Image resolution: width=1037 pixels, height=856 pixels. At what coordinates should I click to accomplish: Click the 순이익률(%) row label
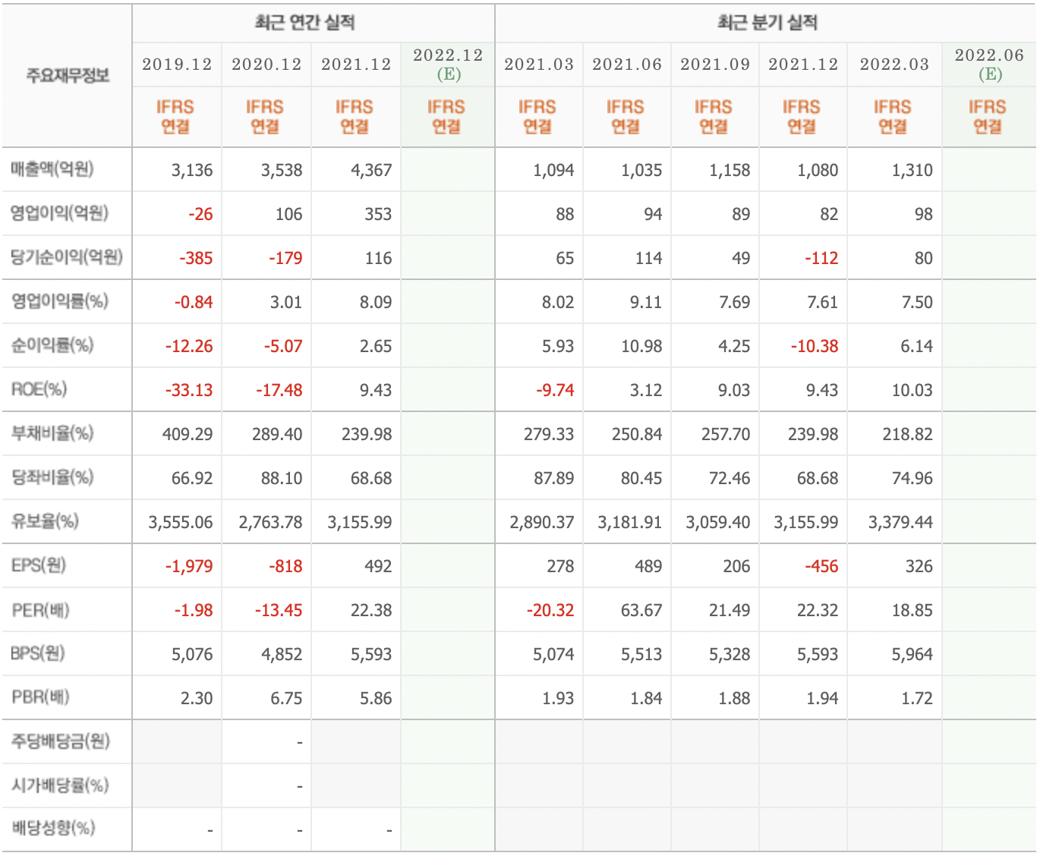coord(52,345)
